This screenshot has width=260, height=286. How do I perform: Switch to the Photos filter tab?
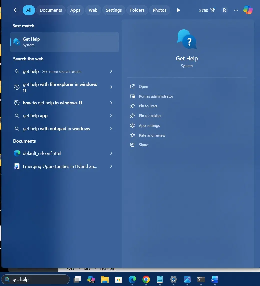point(160,10)
